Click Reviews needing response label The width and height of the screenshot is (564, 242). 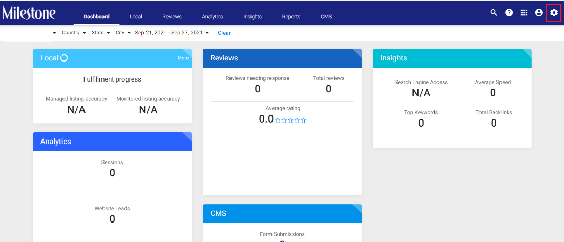(x=258, y=78)
